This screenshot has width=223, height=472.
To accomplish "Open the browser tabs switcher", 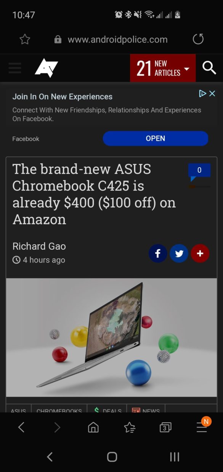I will 165,427.
